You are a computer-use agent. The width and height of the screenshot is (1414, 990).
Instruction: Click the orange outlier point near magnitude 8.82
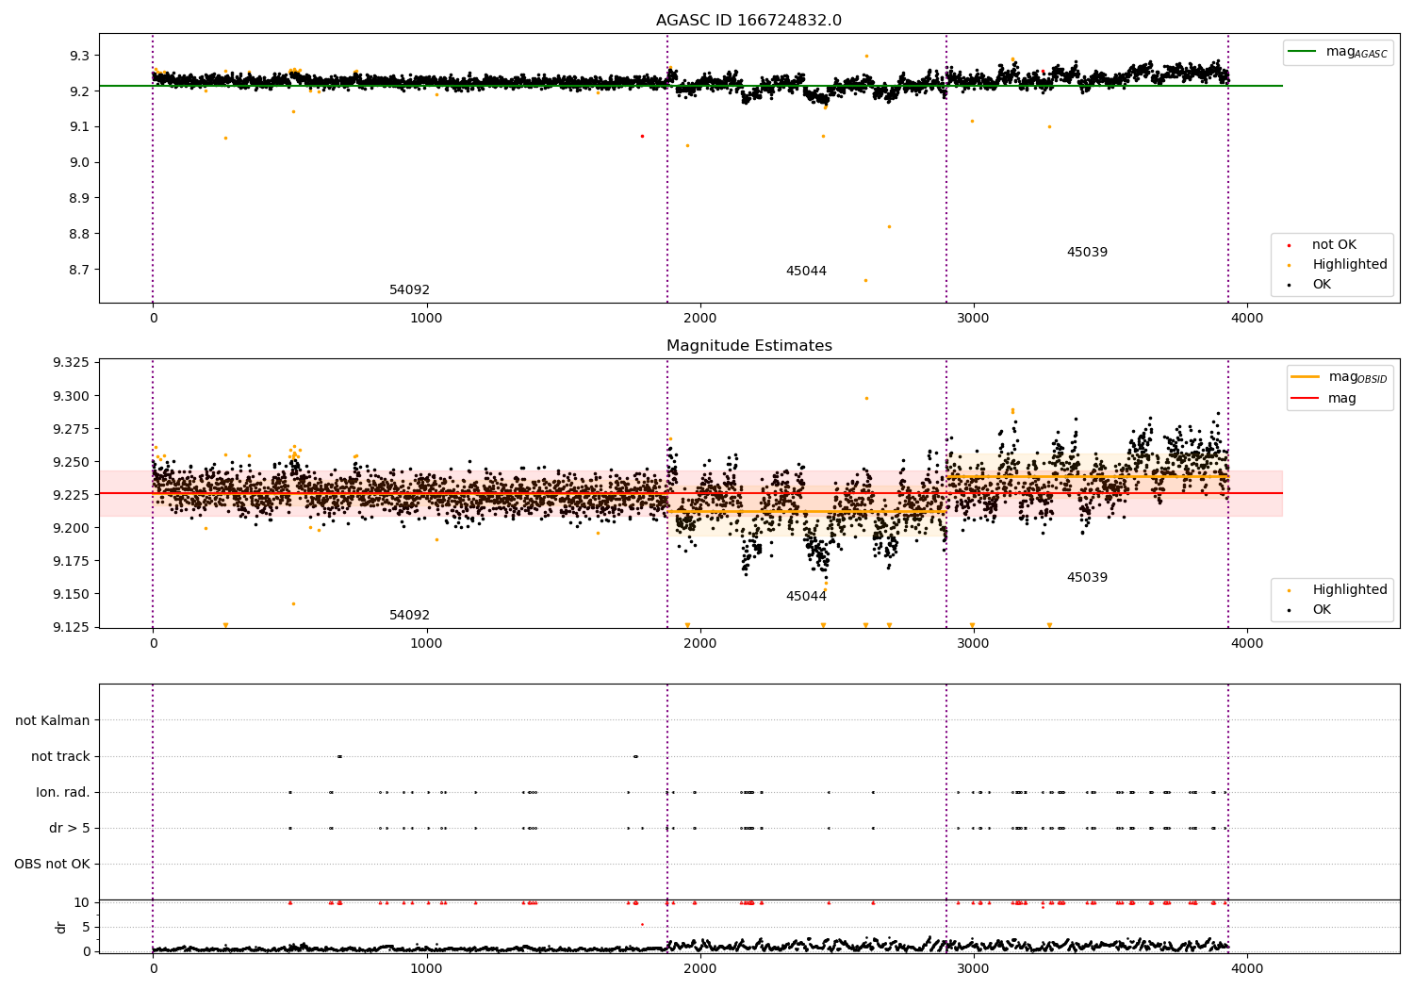tap(889, 226)
